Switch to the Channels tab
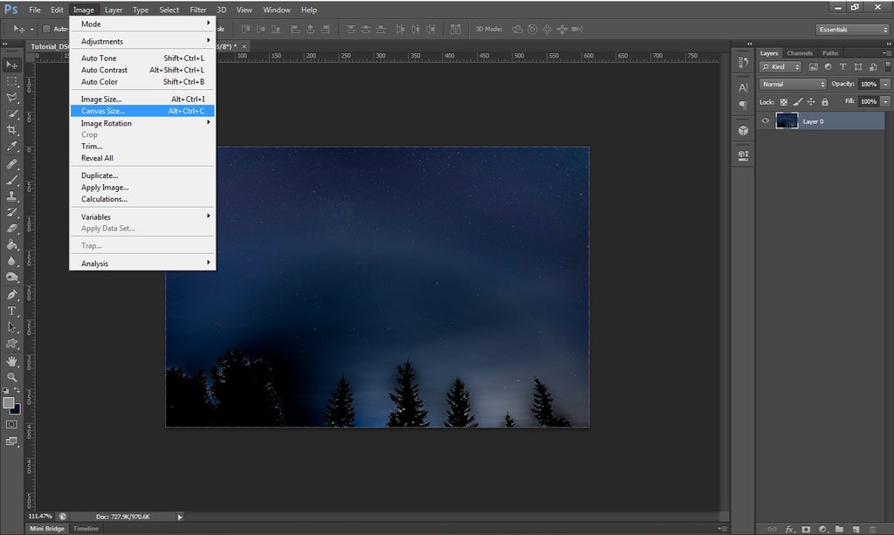The width and height of the screenshot is (894, 535). (800, 53)
